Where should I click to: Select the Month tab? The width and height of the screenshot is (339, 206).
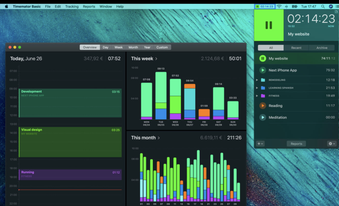click(133, 47)
